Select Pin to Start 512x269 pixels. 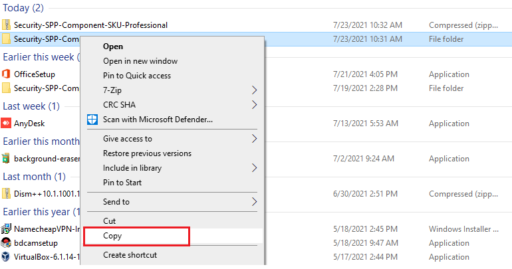[122, 183]
